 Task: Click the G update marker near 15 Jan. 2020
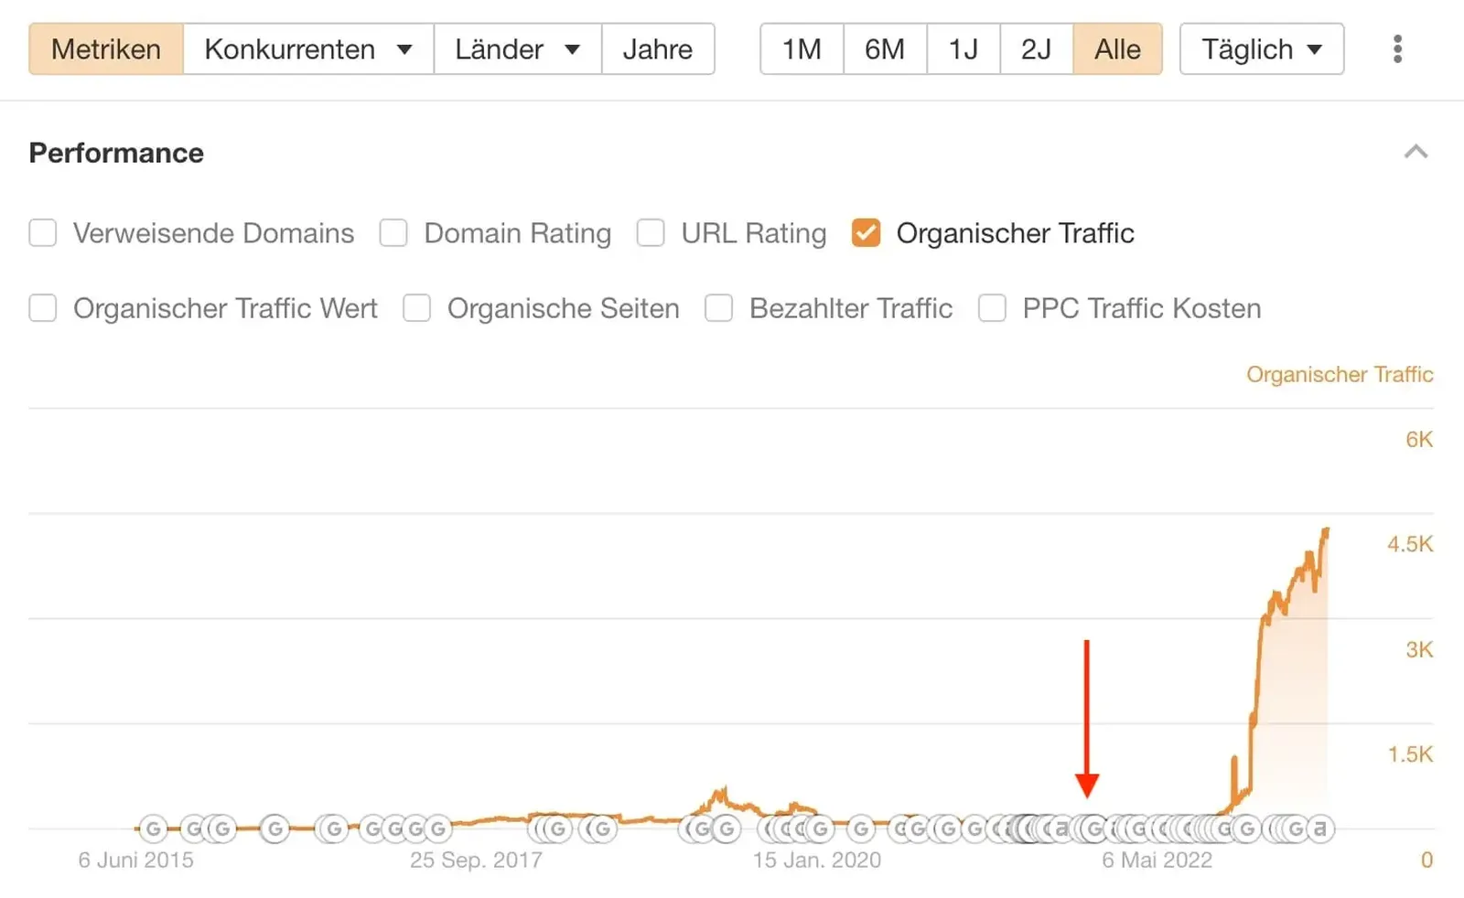pyautogui.click(x=821, y=829)
